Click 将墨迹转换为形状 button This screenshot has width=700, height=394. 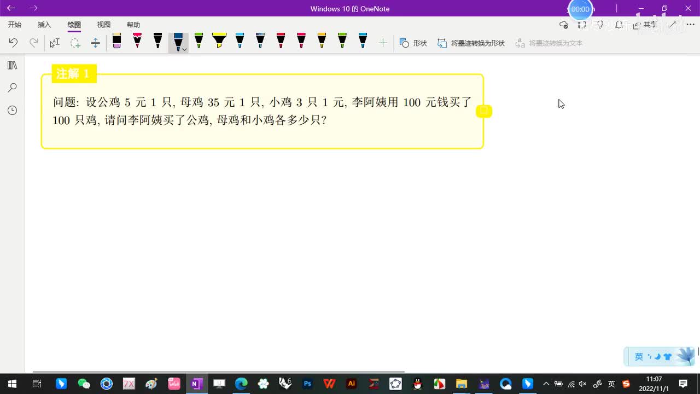click(x=471, y=43)
